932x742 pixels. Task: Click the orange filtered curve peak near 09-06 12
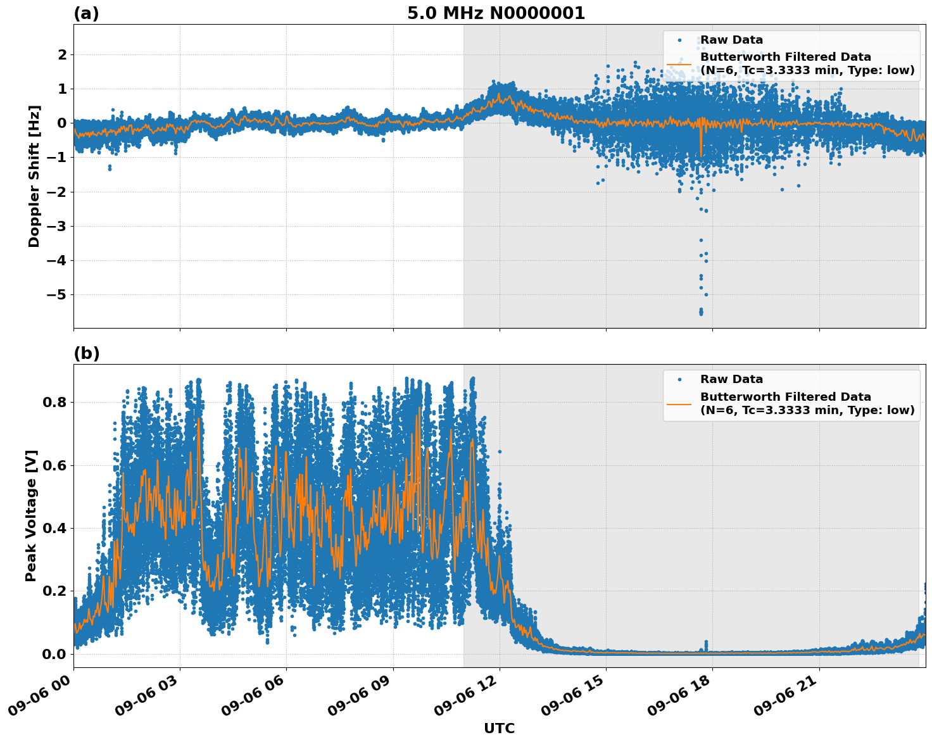[x=500, y=95]
